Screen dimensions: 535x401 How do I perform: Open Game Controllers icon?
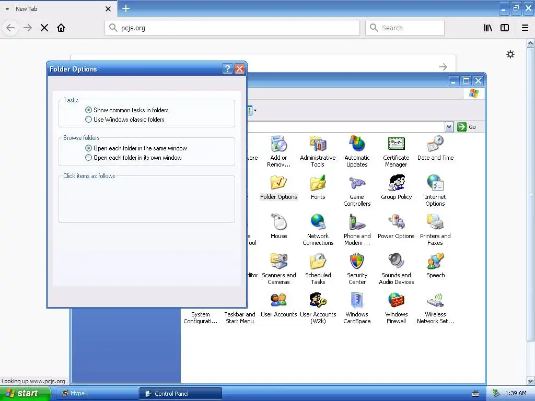point(357,190)
